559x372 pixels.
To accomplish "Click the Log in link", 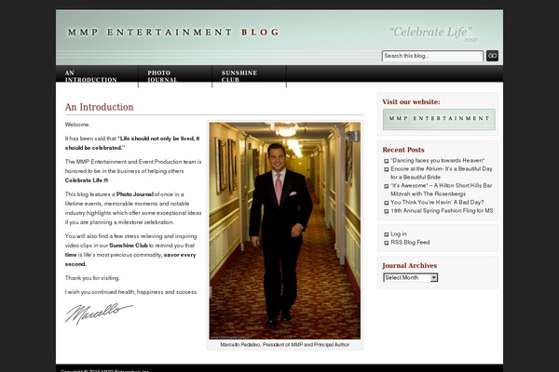I will pos(399,233).
